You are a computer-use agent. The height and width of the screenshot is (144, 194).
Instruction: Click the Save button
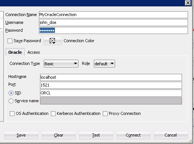[21, 135]
